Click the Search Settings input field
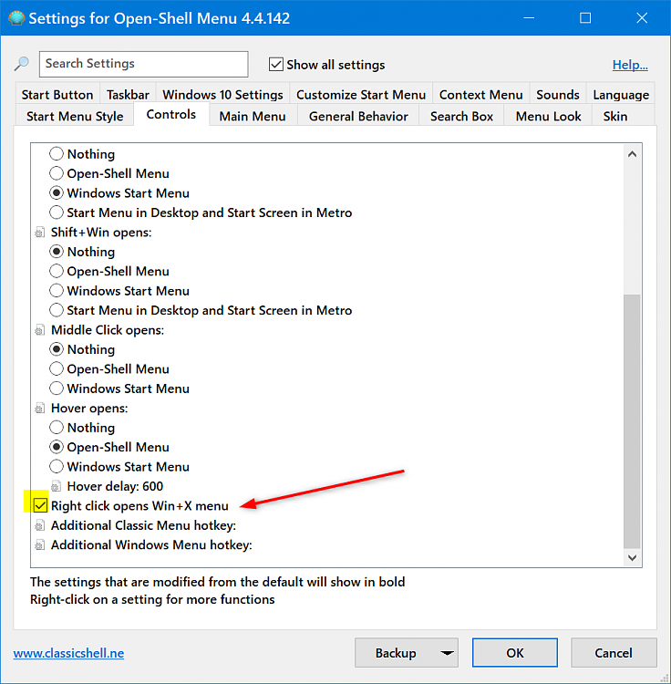This screenshot has width=671, height=684. click(143, 64)
